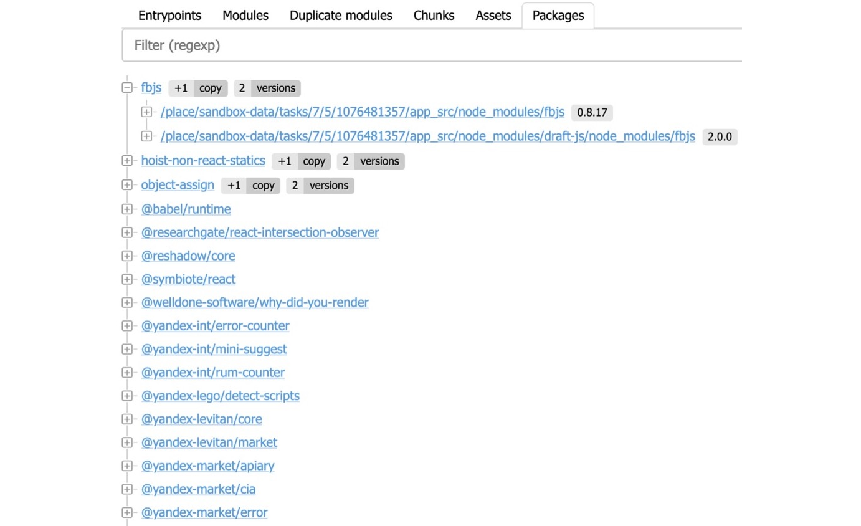The image size is (861, 526).
Task: Open @researchgate/react-intersection-observer link
Action: click(260, 232)
